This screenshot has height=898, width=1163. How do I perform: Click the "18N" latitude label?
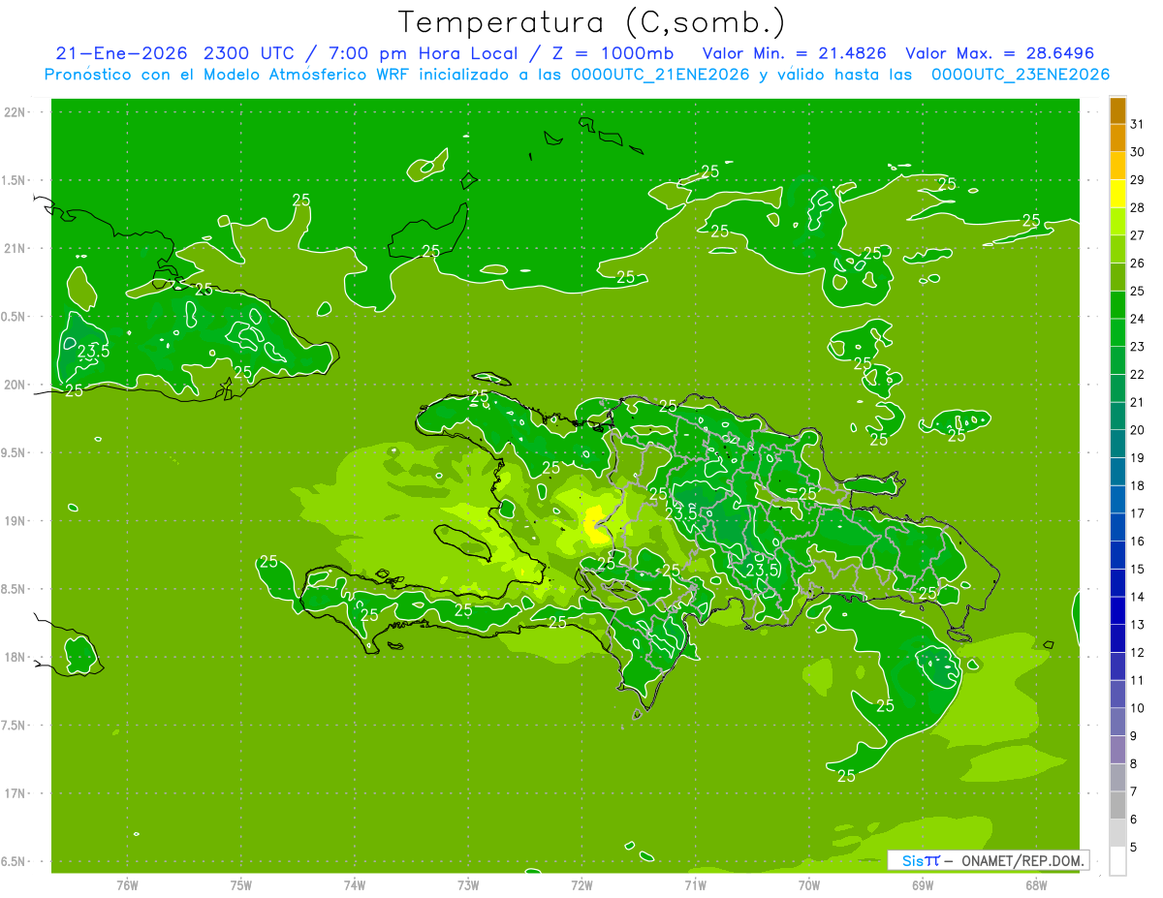point(16,658)
